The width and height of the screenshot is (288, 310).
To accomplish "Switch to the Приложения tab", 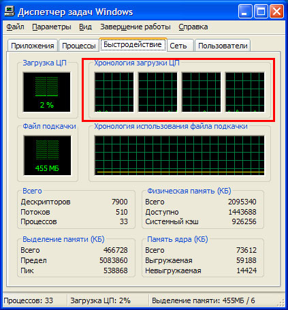I will pos(33,46).
